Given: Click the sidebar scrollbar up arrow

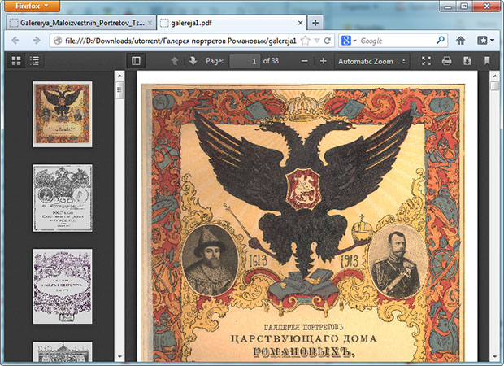Looking at the screenshot, I should pyautogui.click(x=119, y=76).
